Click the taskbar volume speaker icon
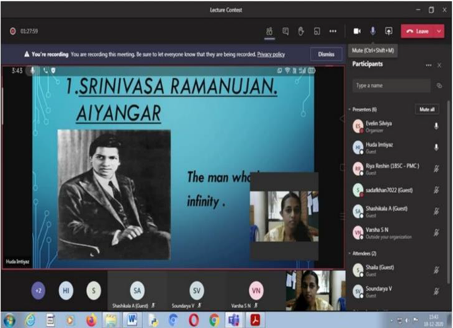This screenshot has width=453, height=328. point(408,320)
